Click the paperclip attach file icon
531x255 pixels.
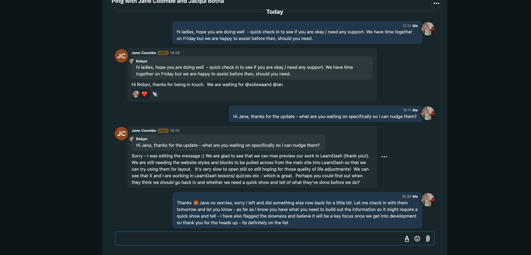point(428,239)
